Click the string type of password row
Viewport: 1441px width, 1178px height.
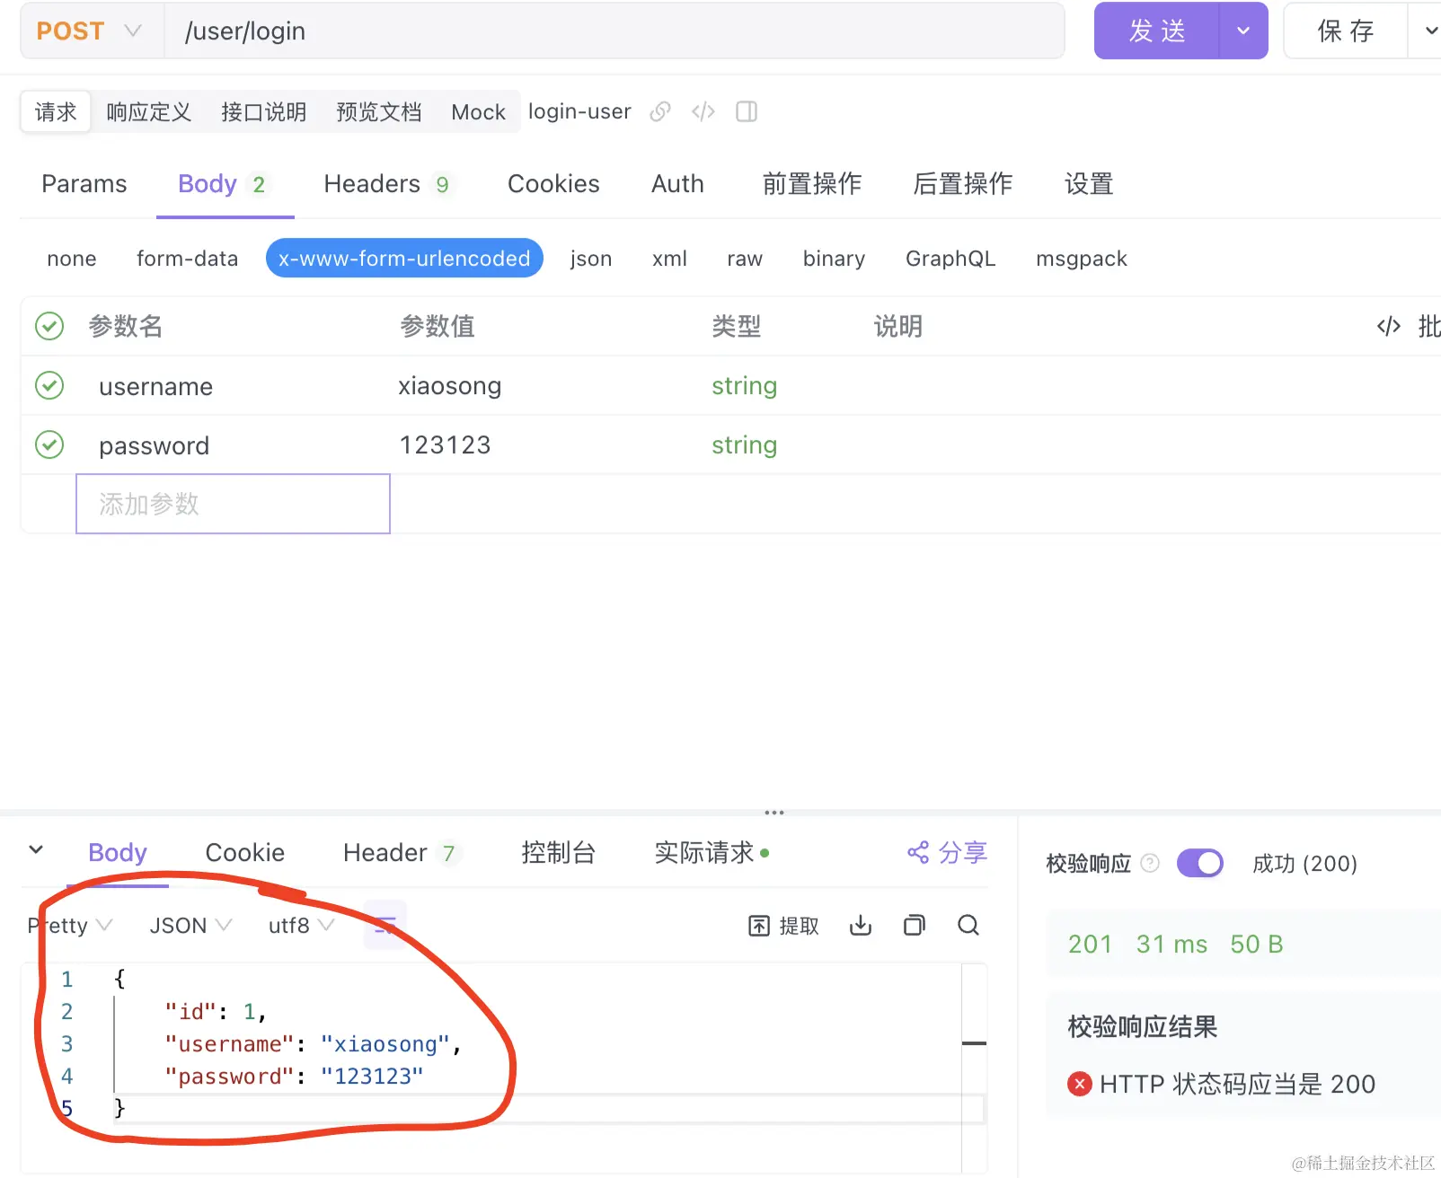744,445
